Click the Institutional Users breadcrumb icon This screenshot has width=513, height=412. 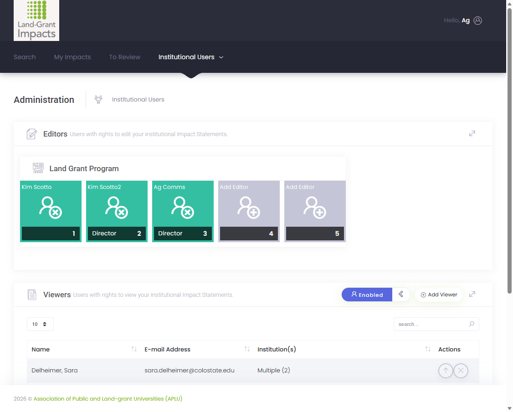pos(98,99)
